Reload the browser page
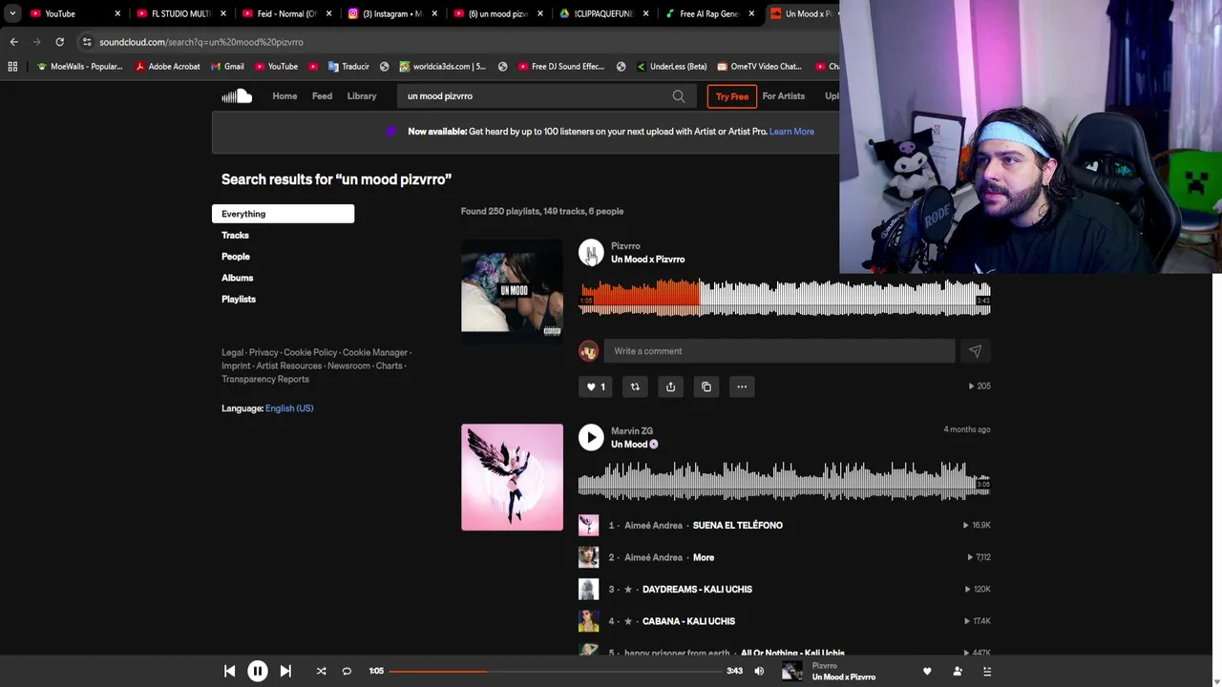Screen dimensions: 1222x687 click(x=59, y=42)
